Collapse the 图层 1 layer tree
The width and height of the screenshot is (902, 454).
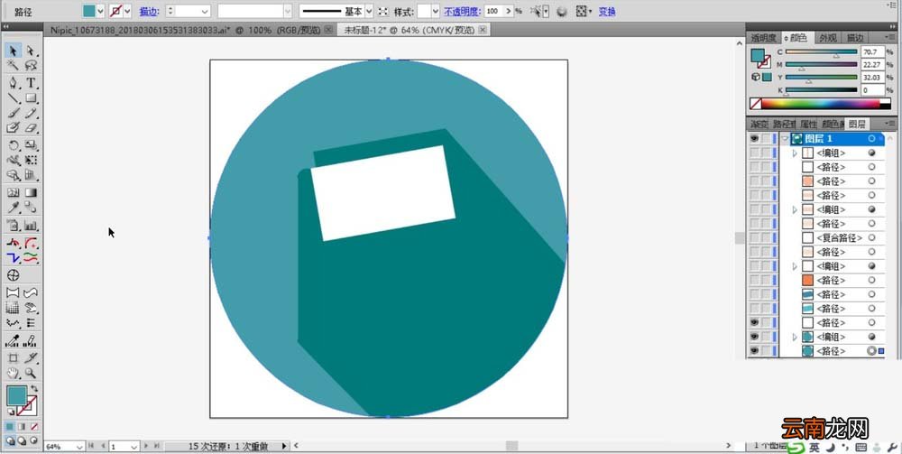[786, 139]
